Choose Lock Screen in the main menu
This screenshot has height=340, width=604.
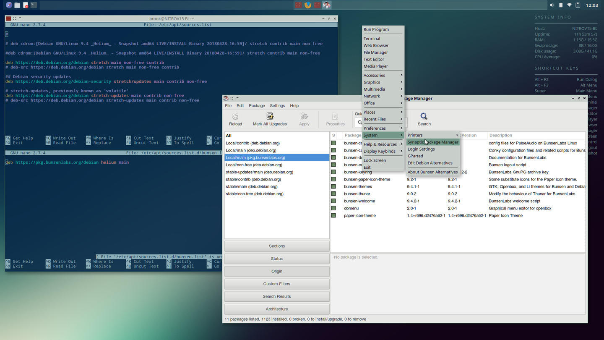pyautogui.click(x=383, y=160)
